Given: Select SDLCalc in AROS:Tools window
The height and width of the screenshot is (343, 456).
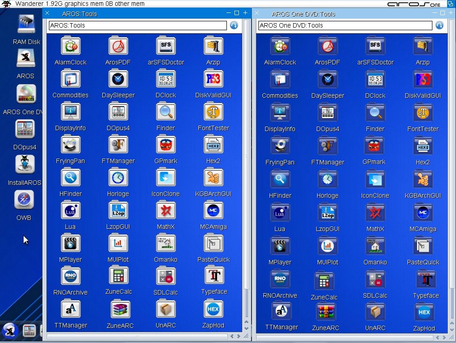Looking at the screenshot, I should (166, 276).
